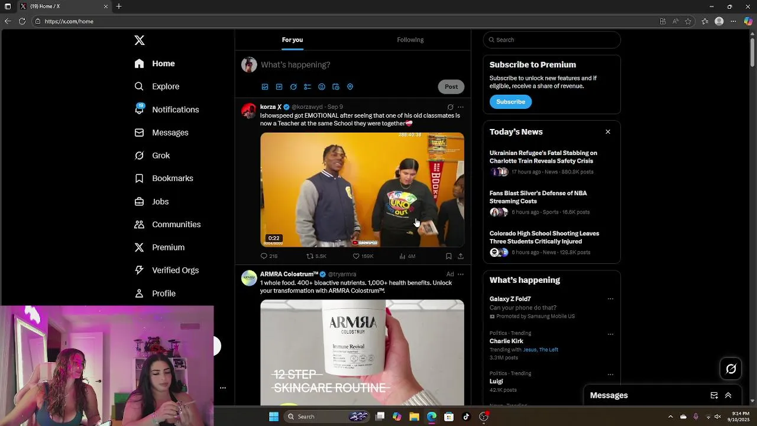Open Messages in the left sidebar
The width and height of the screenshot is (757, 426).
[161, 133]
